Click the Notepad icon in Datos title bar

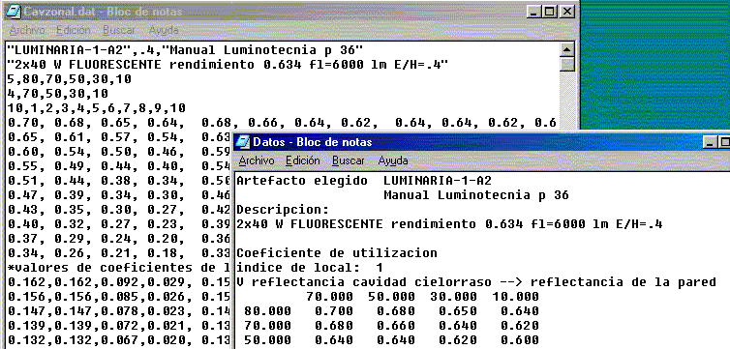(x=243, y=142)
